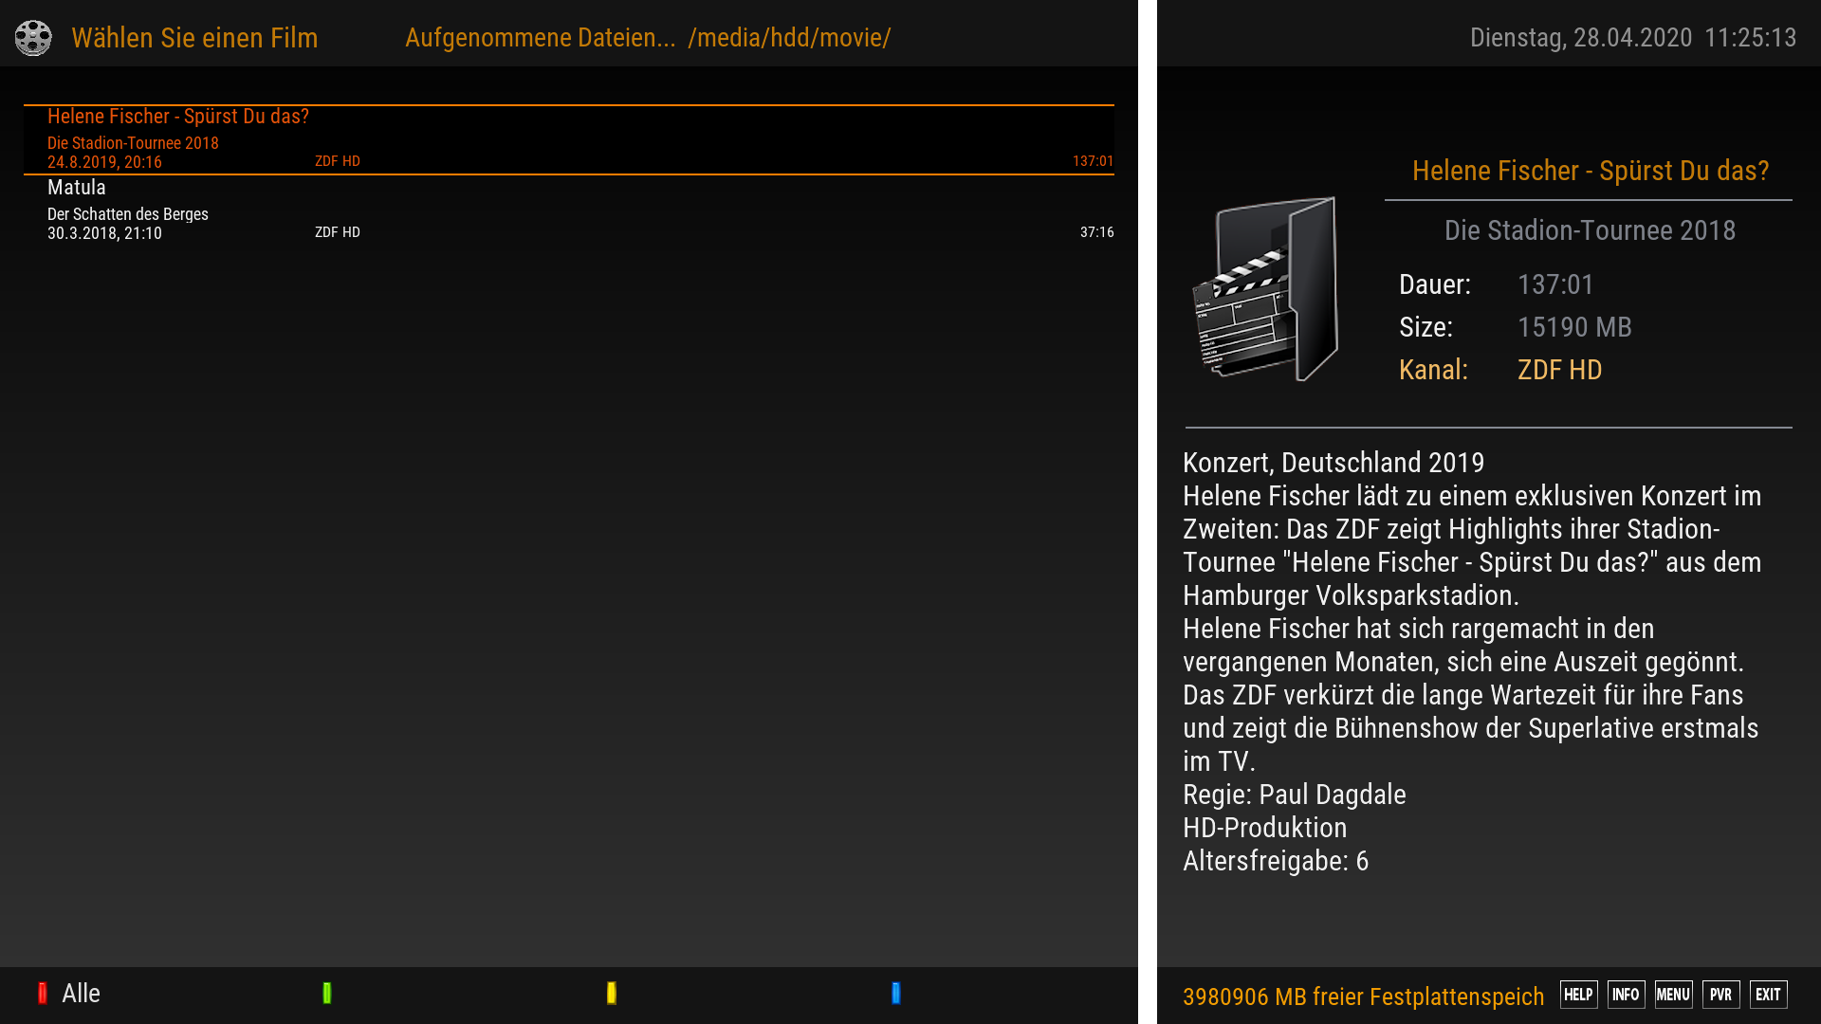Click the Kanal ZDF HD value
1821x1024 pixels.
tap(1559, 370)
